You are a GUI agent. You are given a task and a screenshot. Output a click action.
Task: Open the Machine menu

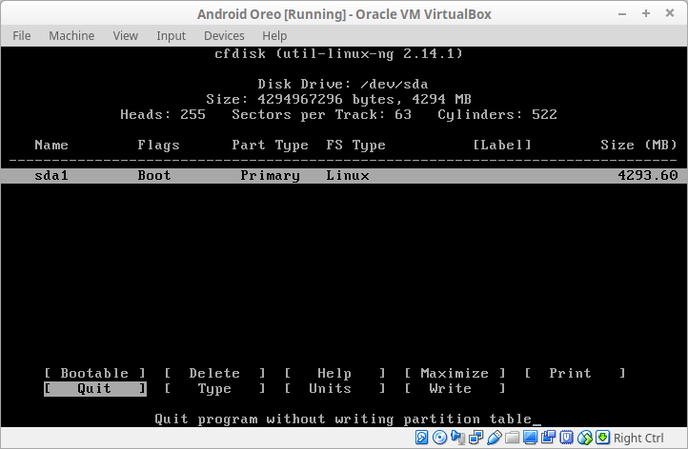pyautogui.click(x=71, y=35)
